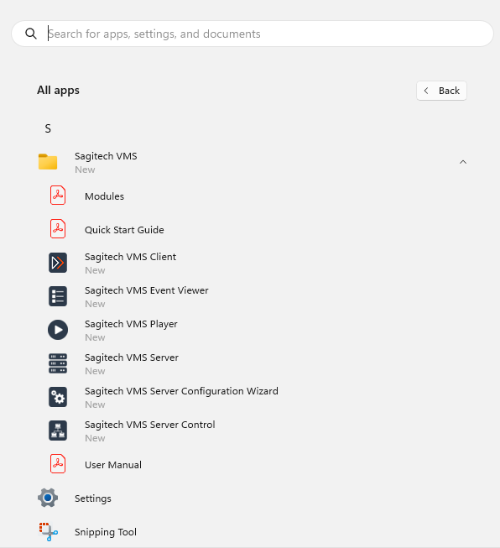Select the letter S section header
The width and height of the screenshot is (500, 548).
pyautogui.click(x=48, y=128)
